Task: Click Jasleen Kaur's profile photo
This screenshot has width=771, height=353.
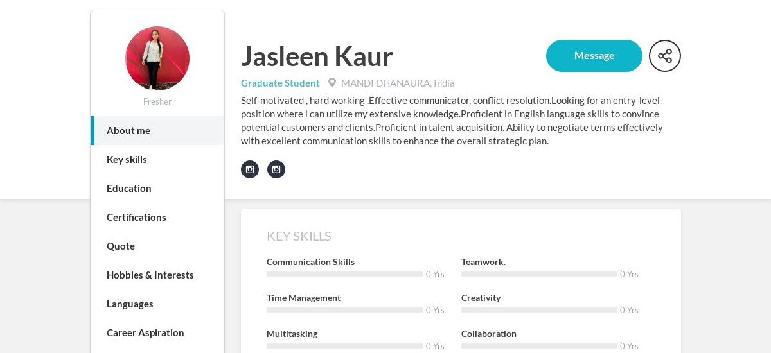Action: 157,58
